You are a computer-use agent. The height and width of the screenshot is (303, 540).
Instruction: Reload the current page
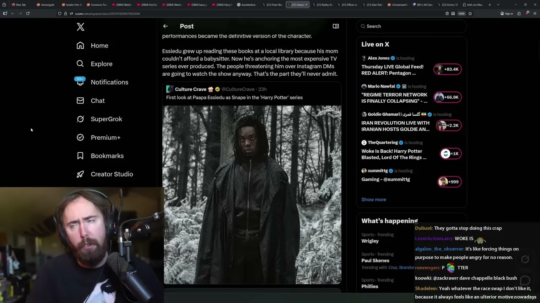pyautogui.click(x=28, y=13)
